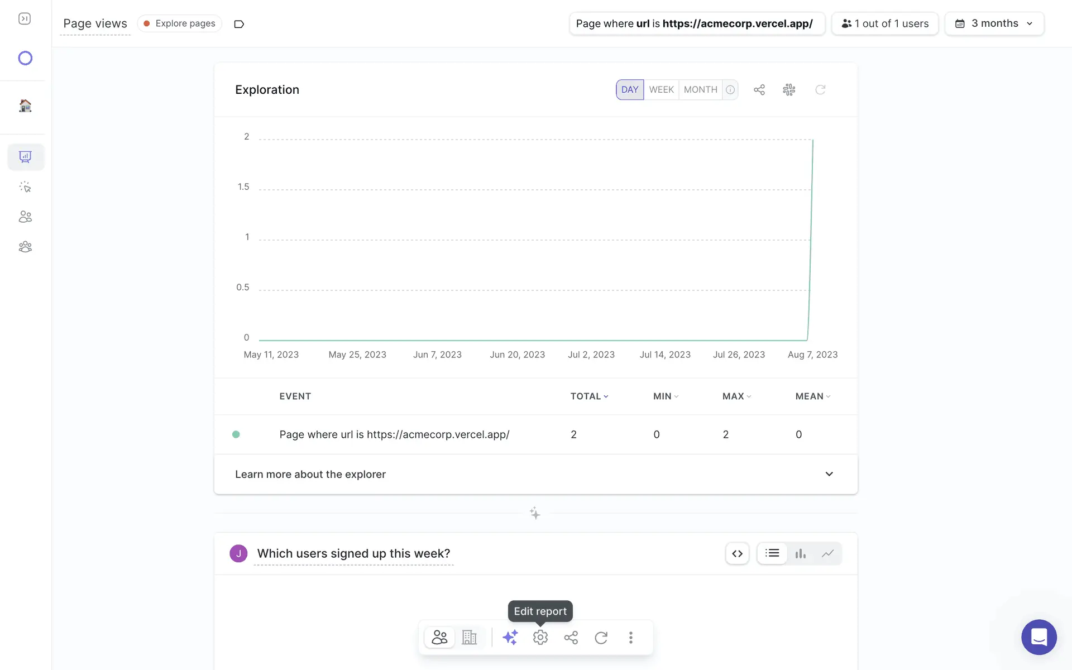This screenshot has height=670, width=1072.
Task: Expand Learn more about the explorer
Action: pyautogui.click(x=829, y=474)
